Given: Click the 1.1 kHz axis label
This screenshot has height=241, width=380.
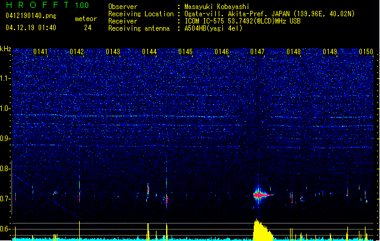Looking at the screenshot, I should (x=5, y=78).
